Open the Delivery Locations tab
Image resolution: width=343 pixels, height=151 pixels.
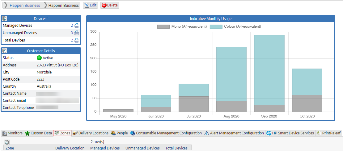point(91,133)
